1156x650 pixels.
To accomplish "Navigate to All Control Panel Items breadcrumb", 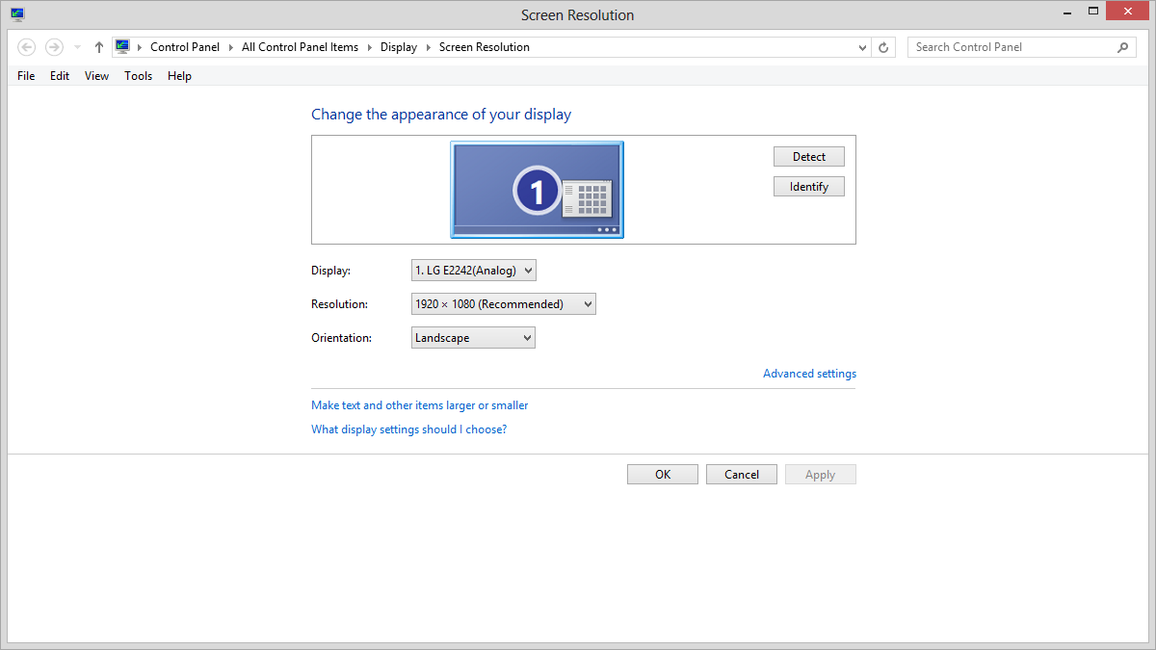I will point(300,47).
